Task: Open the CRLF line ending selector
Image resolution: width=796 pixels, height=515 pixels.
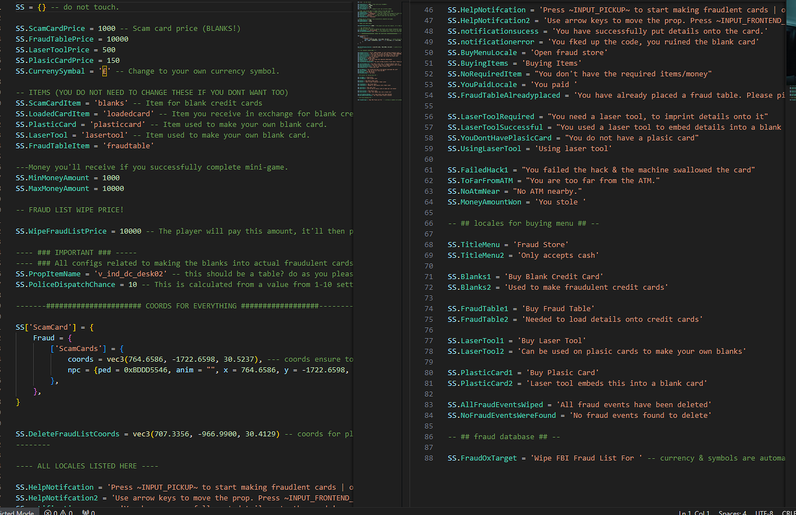Action: tap(788, 513)
